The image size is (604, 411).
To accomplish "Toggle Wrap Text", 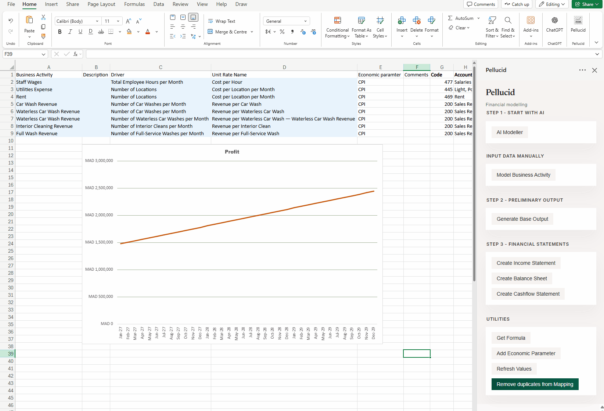I will (x=222, y=21).
